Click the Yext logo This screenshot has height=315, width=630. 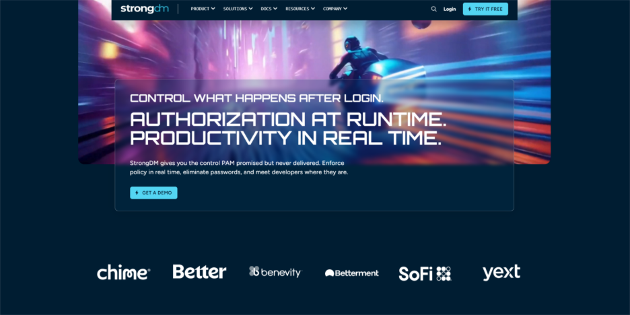pyautogui.click(x=501, y=273)
